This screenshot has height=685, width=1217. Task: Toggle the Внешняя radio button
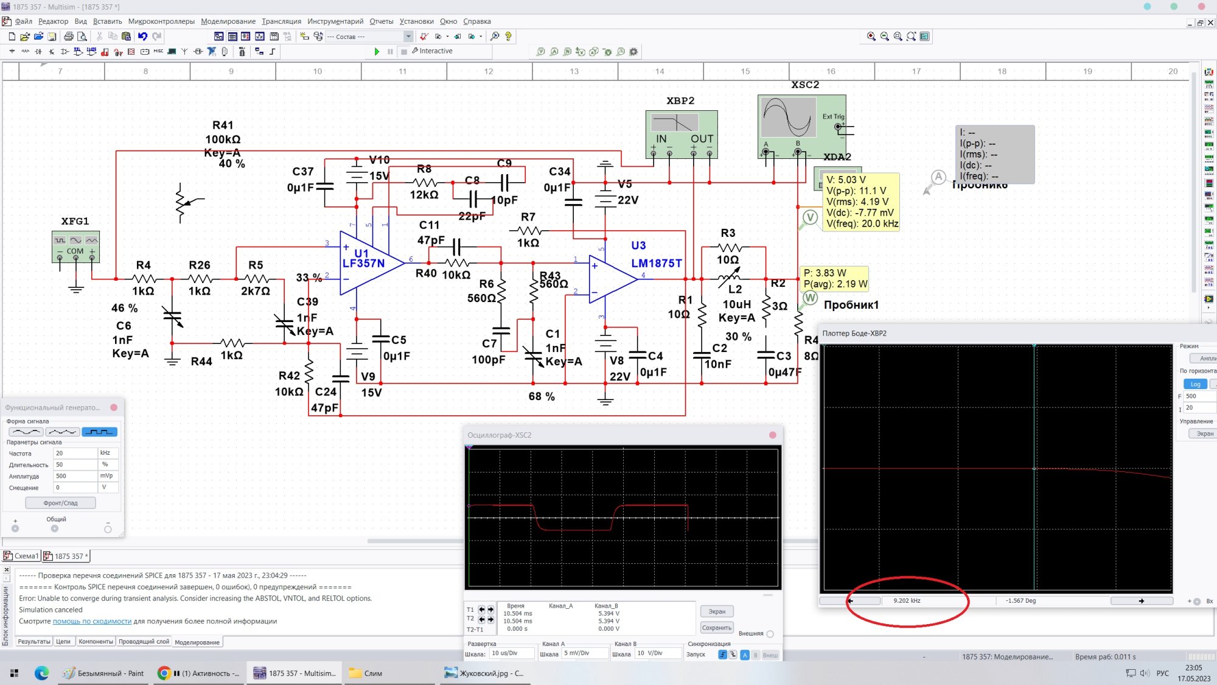(x=770, y=634)
